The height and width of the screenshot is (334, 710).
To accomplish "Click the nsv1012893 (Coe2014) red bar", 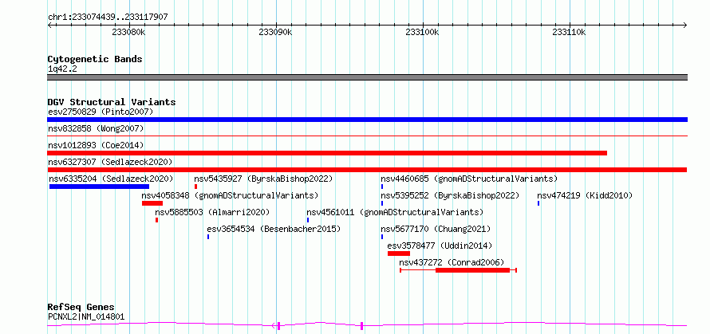I will 327,153.
